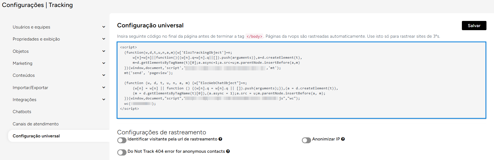This screenshot has width=494, height=160.
Task: Click help icon beside Anonimizar IP
Action: click(343, 139)
